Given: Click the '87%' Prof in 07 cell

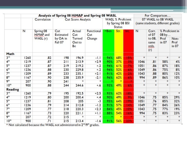Looking at the screenshot, I should [165, 66].
